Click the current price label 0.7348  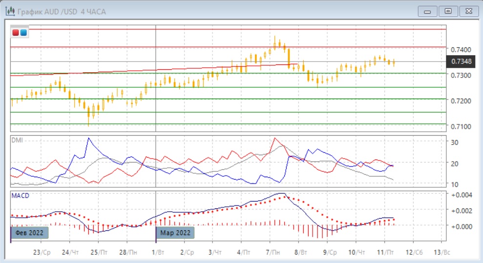(462, 61)
